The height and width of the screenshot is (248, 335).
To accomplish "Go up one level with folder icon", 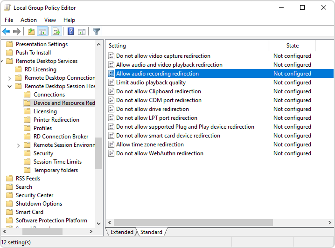I will coord(31,32).
